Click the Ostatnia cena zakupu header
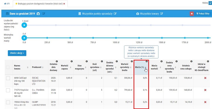This screenshot has width=212, height=109. [186, 67]
